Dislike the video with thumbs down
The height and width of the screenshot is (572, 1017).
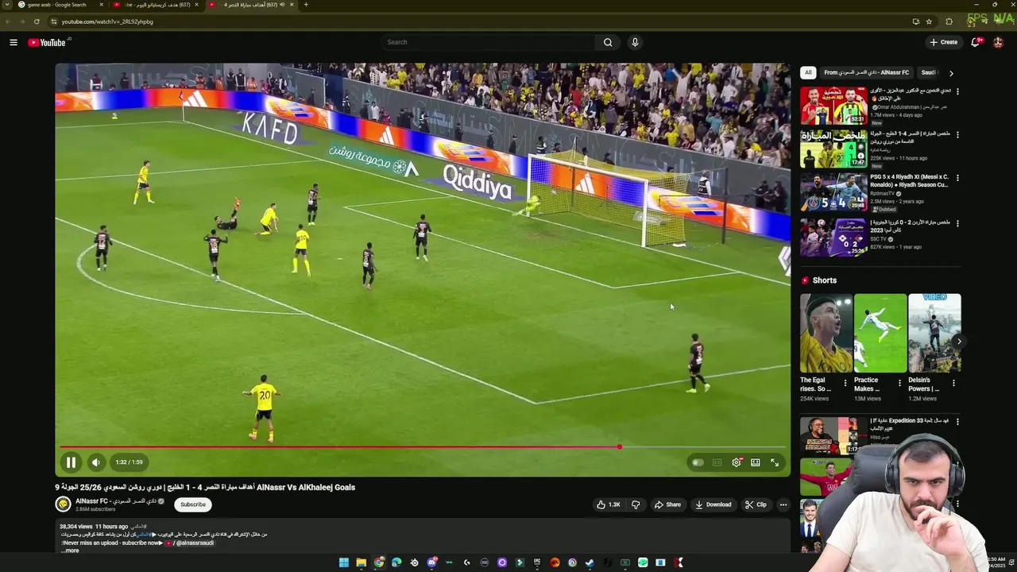click(636, 504)
